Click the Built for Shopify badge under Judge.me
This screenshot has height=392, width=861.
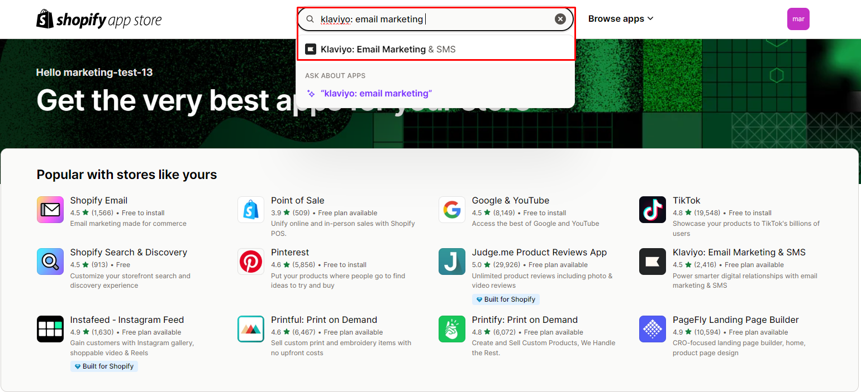506,299
